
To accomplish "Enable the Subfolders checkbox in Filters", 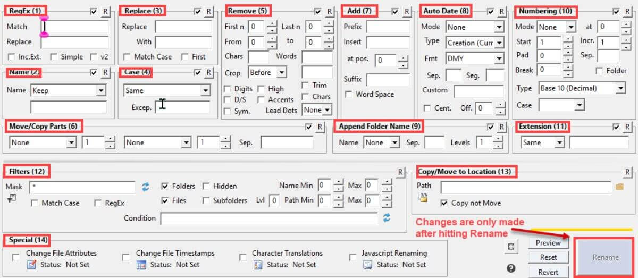I will pos(206,201).
